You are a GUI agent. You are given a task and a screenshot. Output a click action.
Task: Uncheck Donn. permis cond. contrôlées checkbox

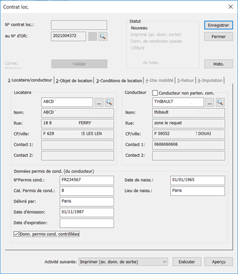coord(16,234)
